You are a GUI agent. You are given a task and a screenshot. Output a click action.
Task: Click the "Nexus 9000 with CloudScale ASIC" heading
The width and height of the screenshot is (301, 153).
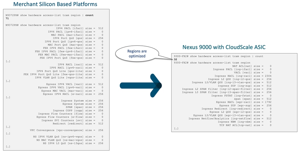pos(224,47)
